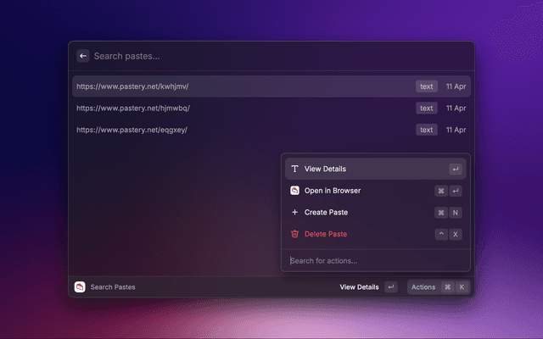Select View Details menu entry
The height and width of the screenshot is (339, 543).
(x=325, y=169)
